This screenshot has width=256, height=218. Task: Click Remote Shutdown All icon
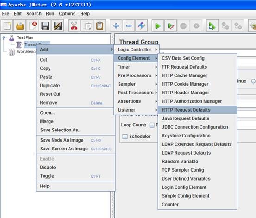coord(238,26)
